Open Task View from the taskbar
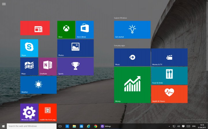Image resolution: width=208 pixels, height=129 pixels. [x=60, y=126]
